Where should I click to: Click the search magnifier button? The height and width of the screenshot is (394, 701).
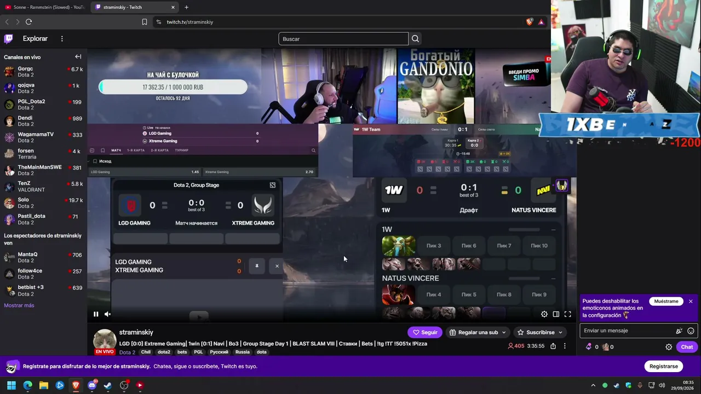pos(415,39)
